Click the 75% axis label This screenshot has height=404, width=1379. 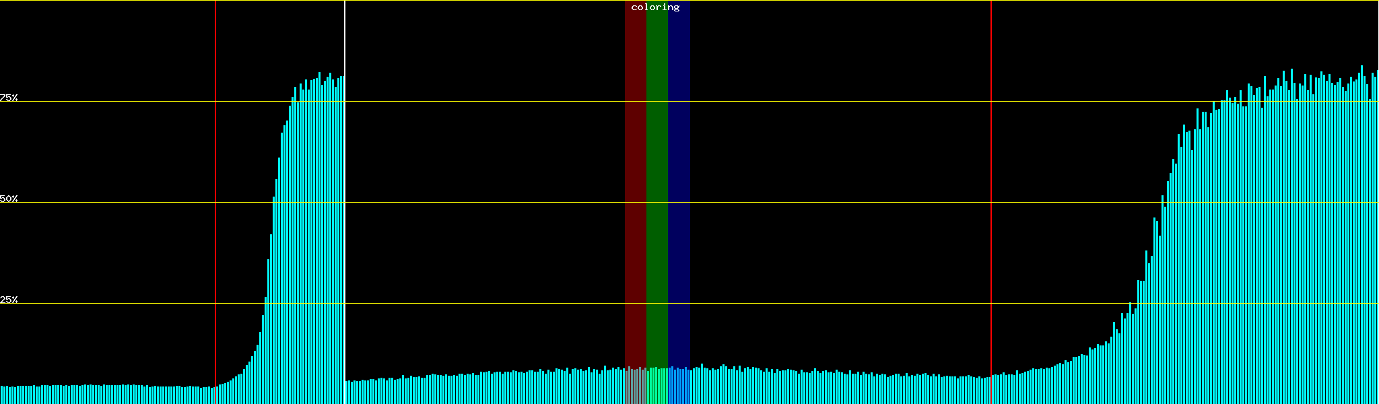[x=9, y=98]
